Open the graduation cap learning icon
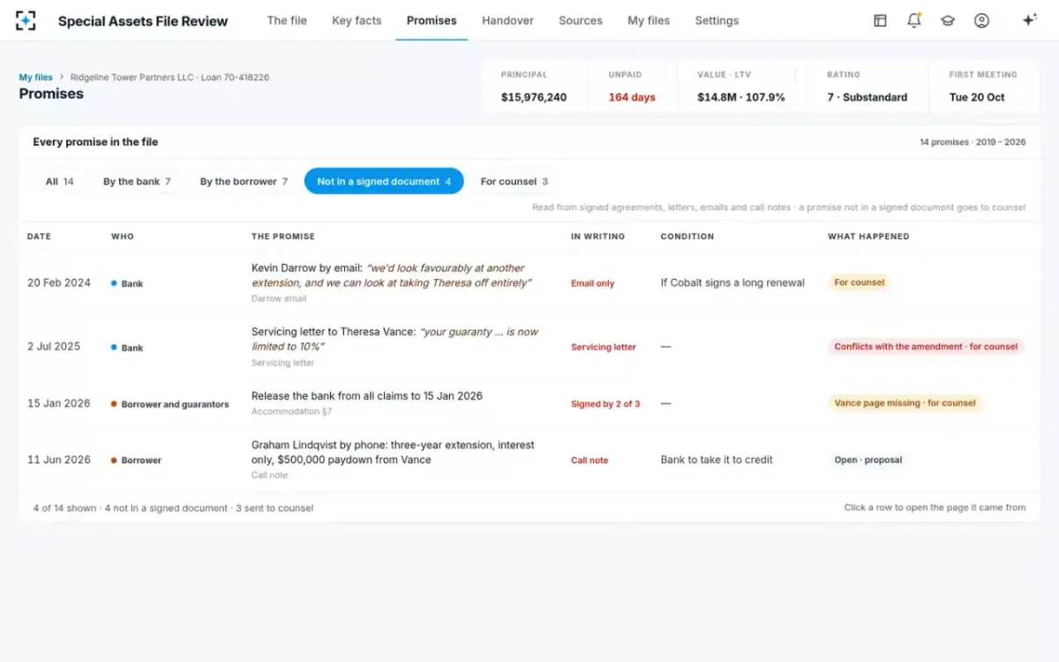Viewport: 1059px width, 662px height. click(x=948, y=20)
